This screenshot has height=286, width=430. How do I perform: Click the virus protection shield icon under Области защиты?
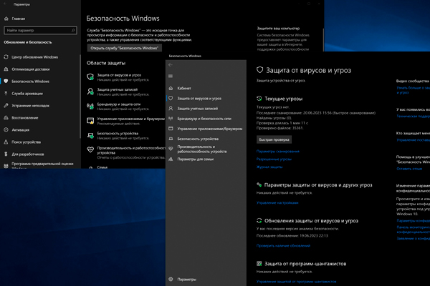tap(90, 77)
